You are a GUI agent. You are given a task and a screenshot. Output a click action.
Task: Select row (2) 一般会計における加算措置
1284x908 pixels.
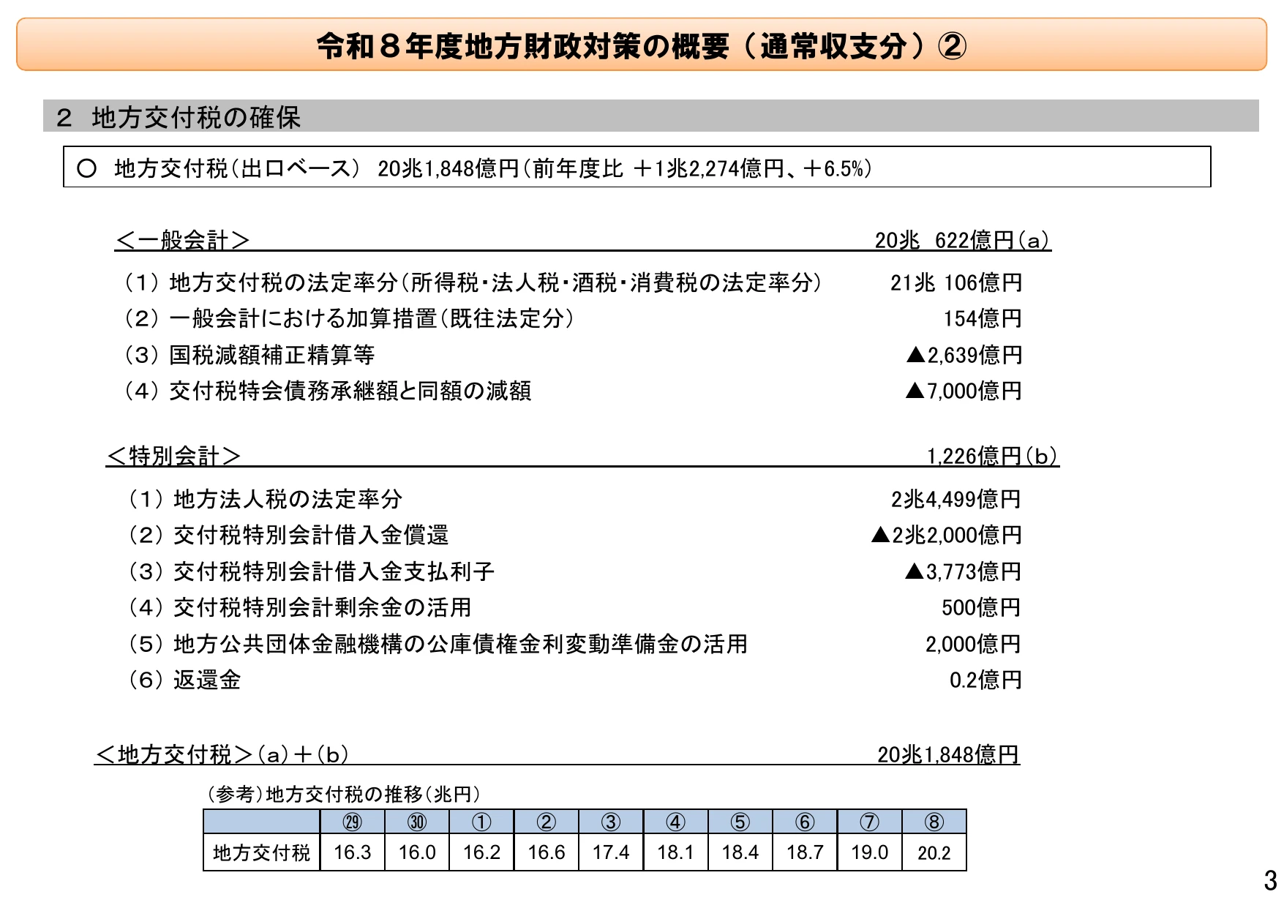[x=348, y=318]
